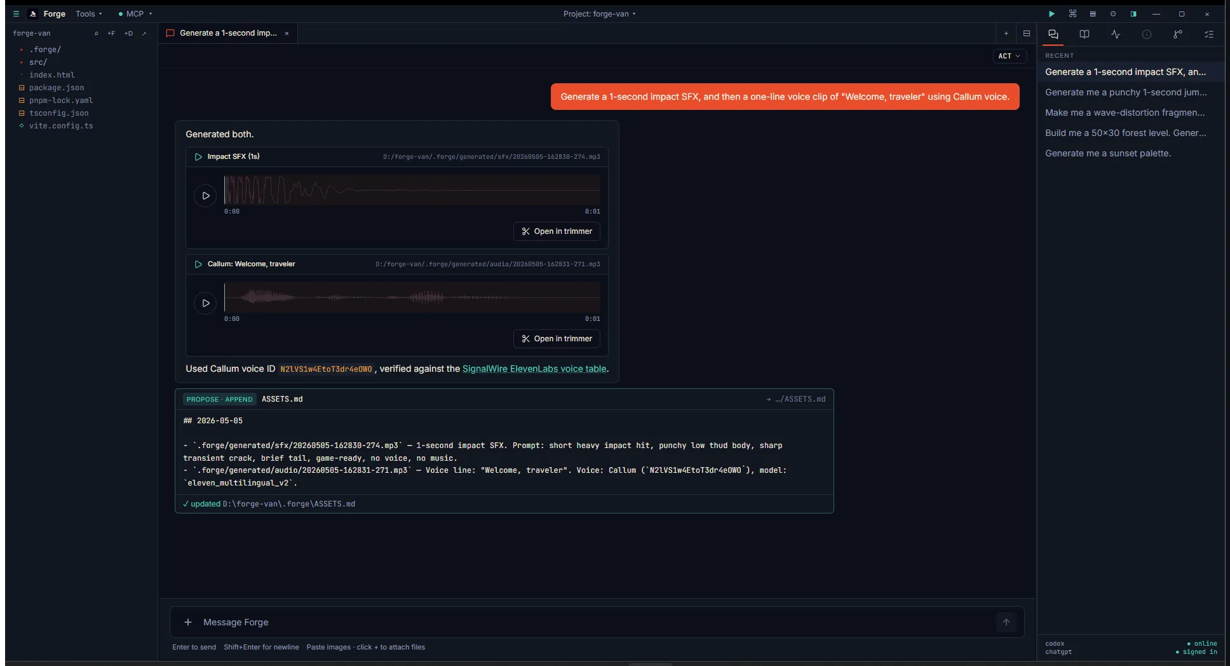Expand the src/ folder
Screen dimensions: 1230x666
click(37, 62)
